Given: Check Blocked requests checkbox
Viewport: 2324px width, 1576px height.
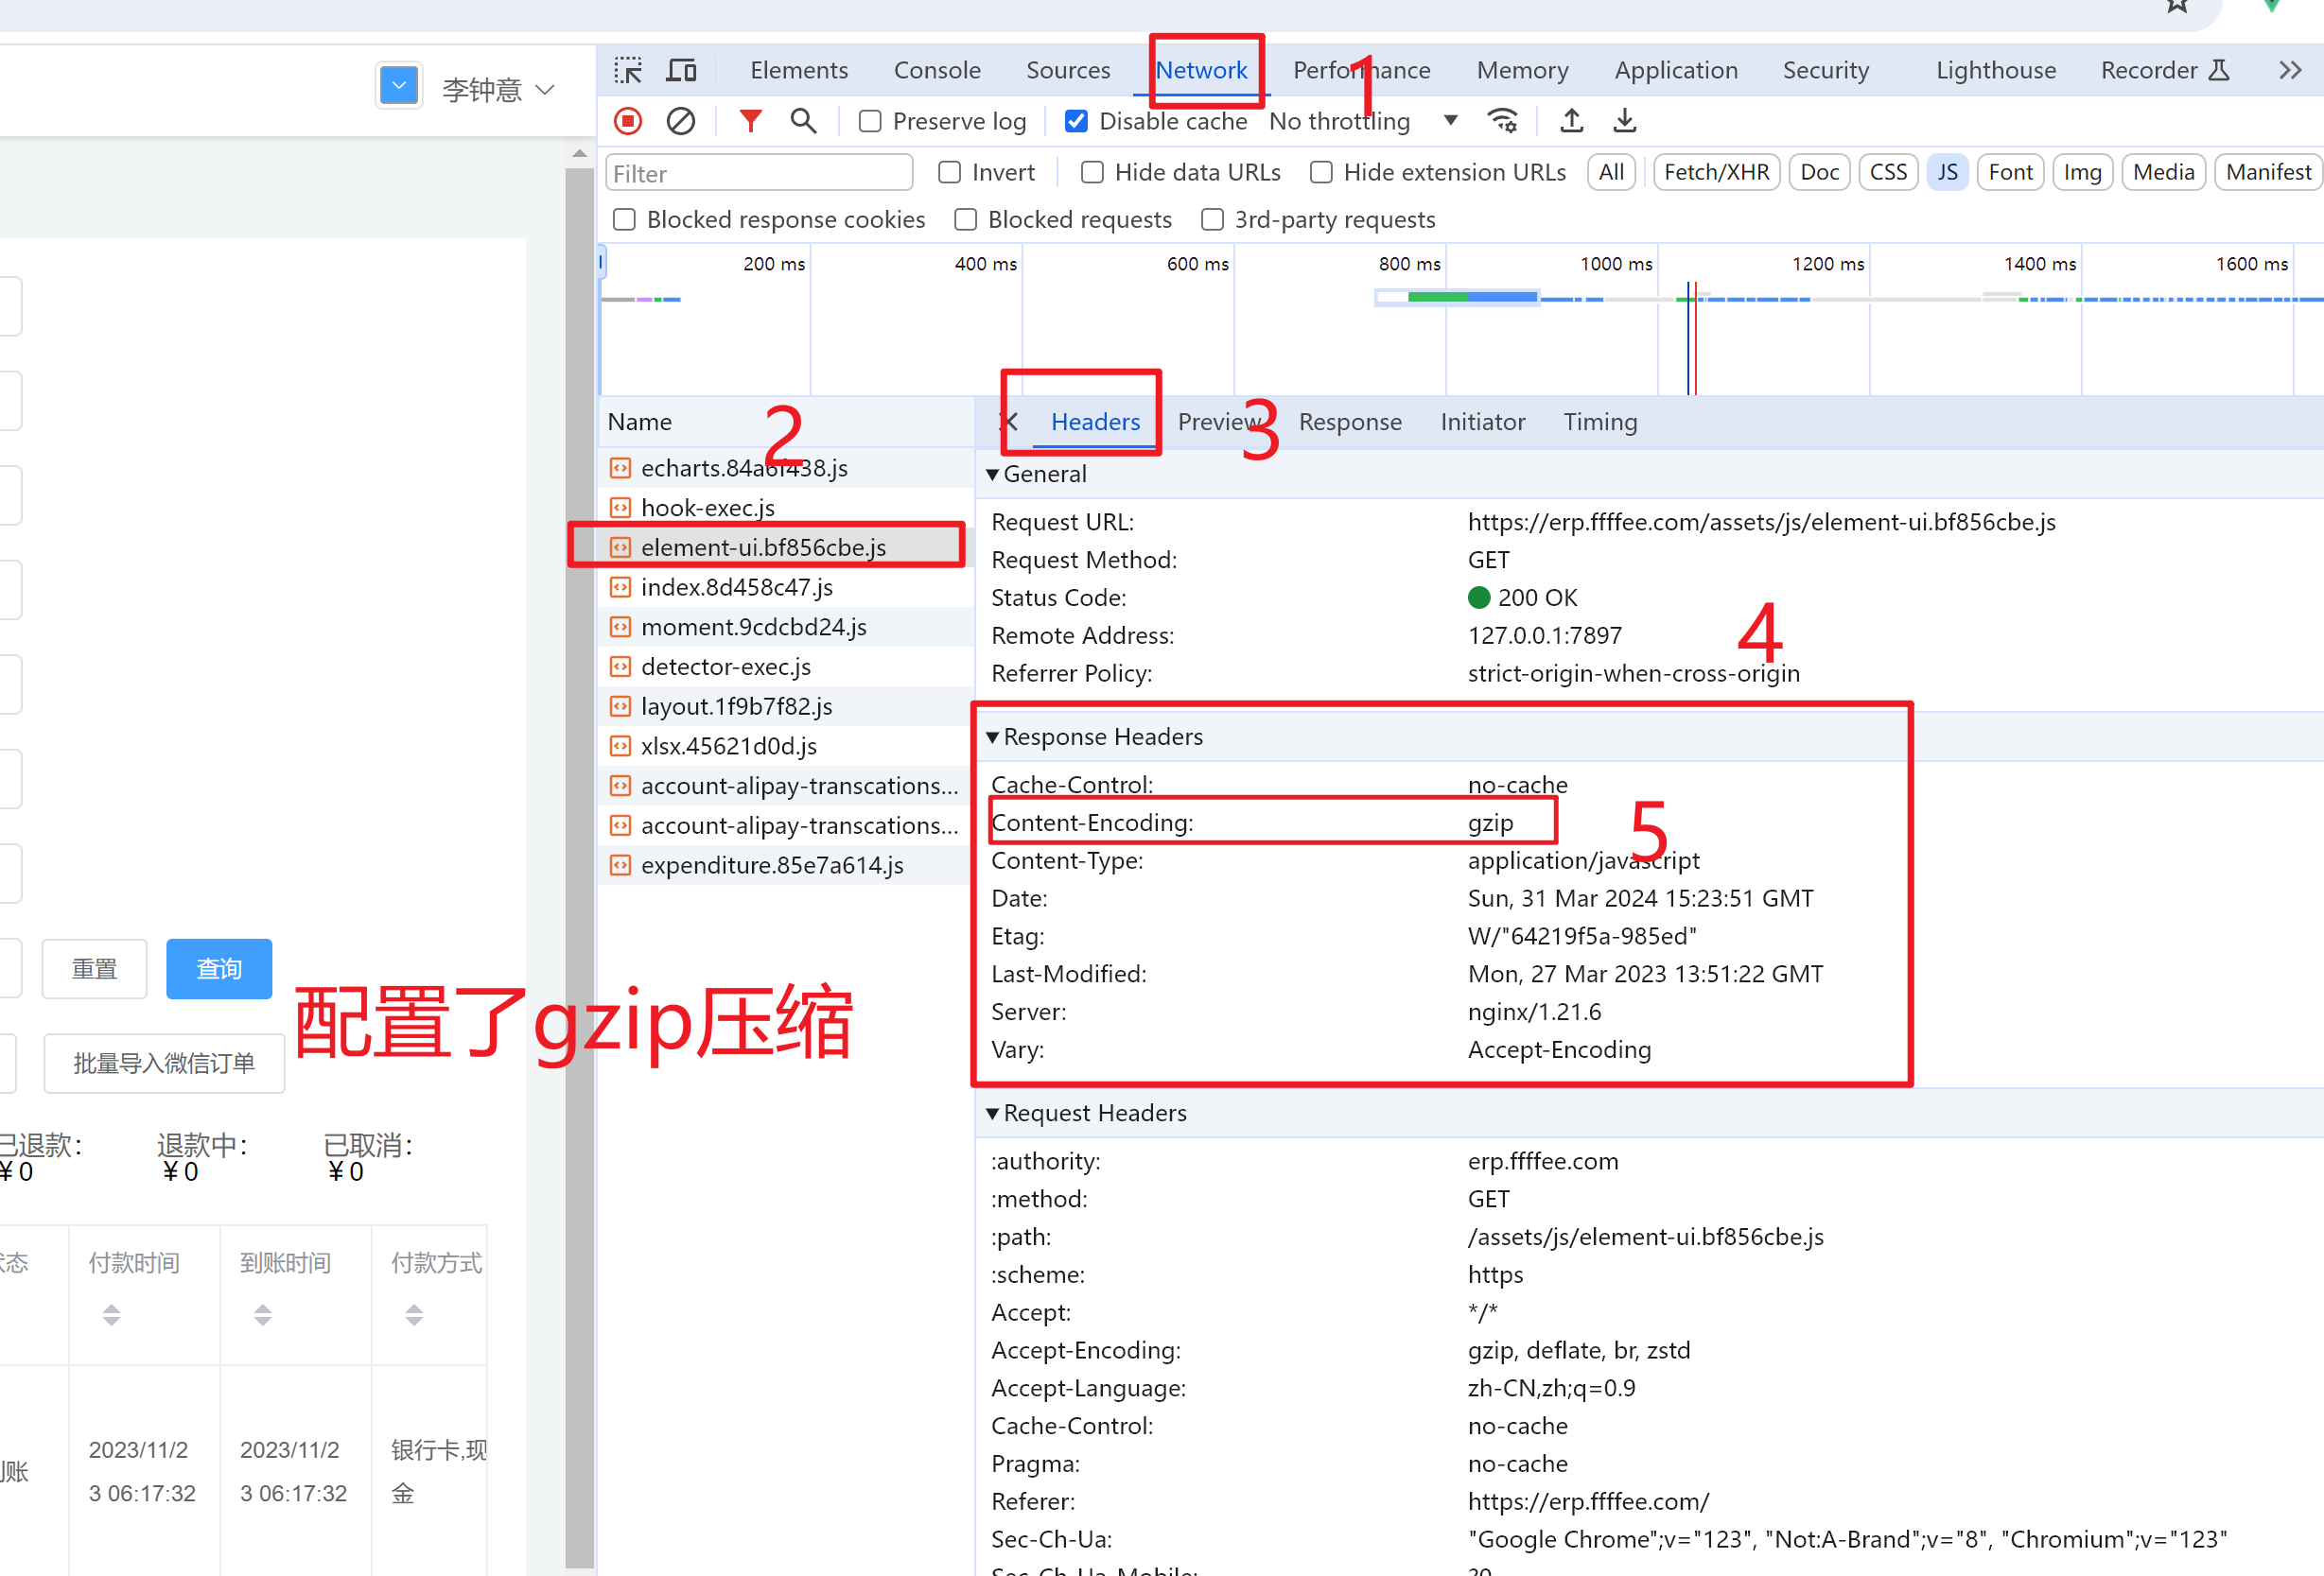Looking at the screenshot, I should click(x=965, y=218).
